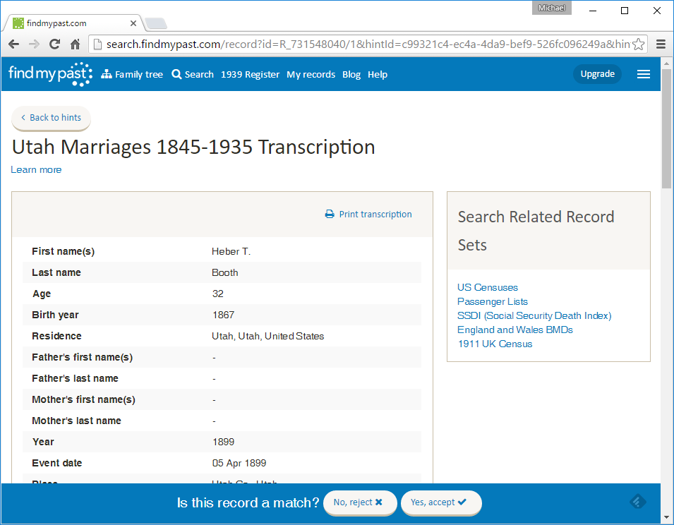This screenshot has height=525, width=674.
Task: Reject the record match
Action: click(x=360, y=502)
